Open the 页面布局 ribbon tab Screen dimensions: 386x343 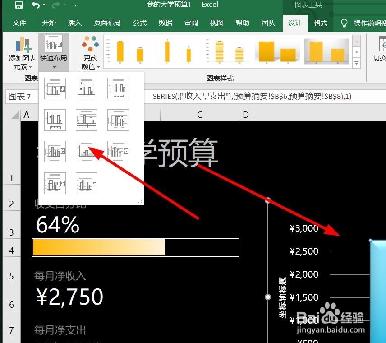pyautogui.click(x=107, y=23)
